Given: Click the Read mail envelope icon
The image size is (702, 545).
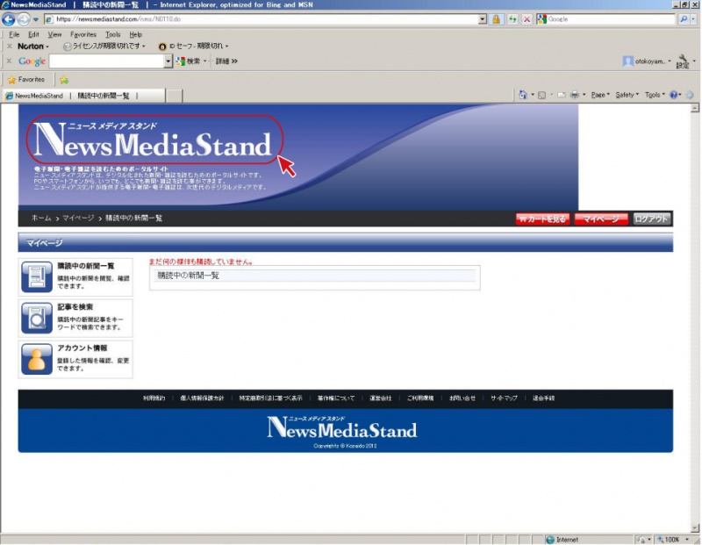Looking at the screenshot, I should coord(562,95).
